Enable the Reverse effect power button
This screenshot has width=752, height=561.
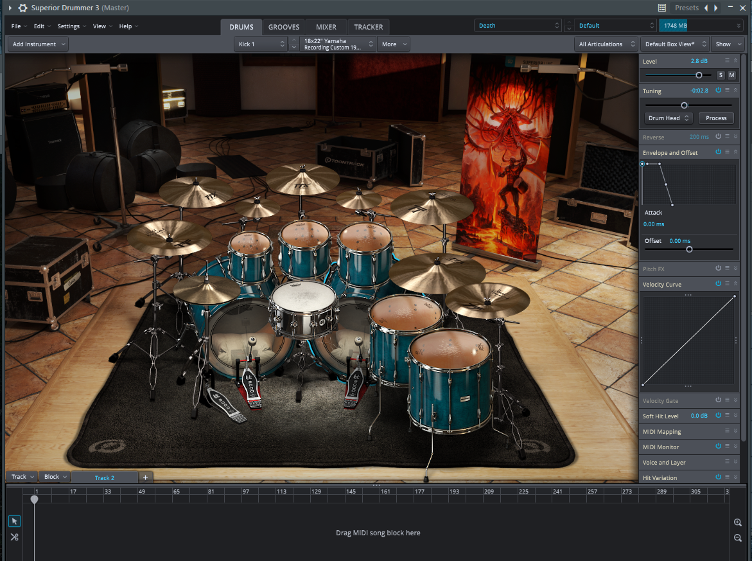point(718,137)
